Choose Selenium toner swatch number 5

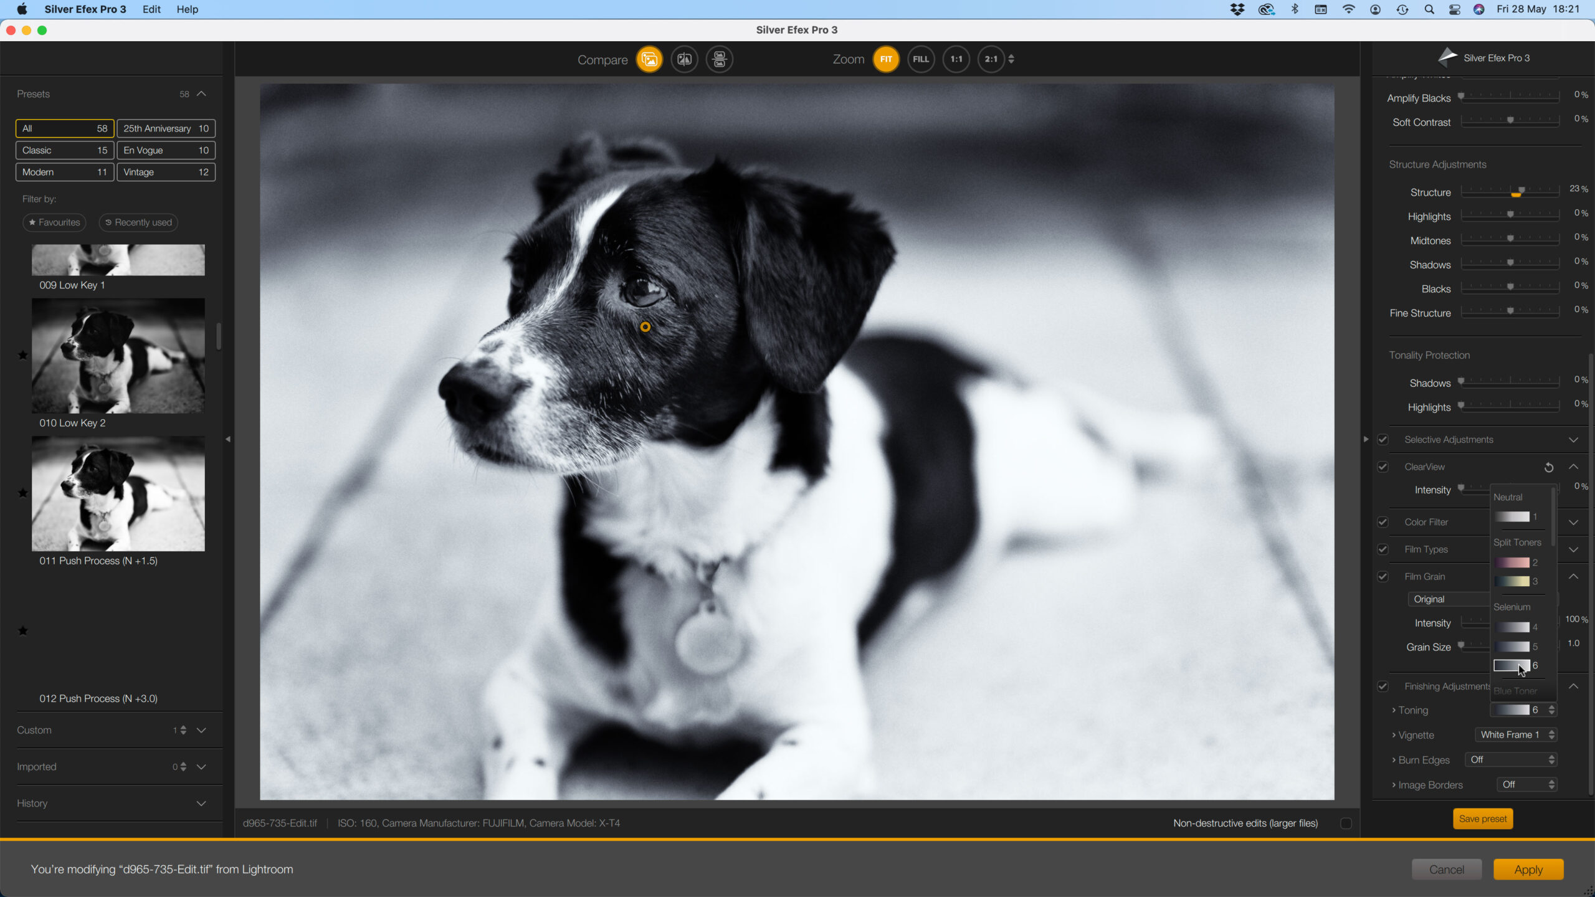point(1512,647)
